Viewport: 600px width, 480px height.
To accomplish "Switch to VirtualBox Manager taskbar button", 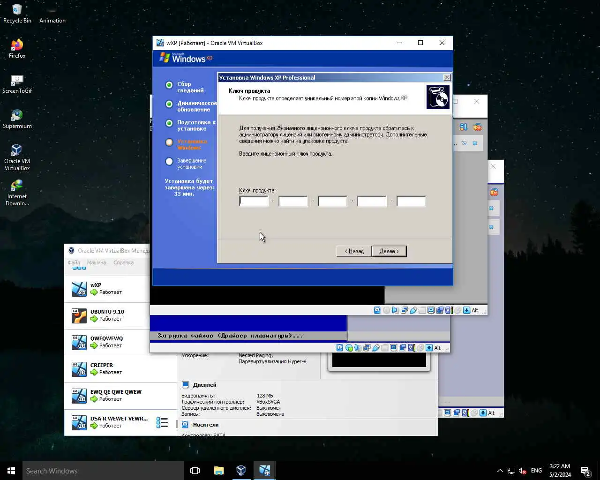I will pos(241,471).
